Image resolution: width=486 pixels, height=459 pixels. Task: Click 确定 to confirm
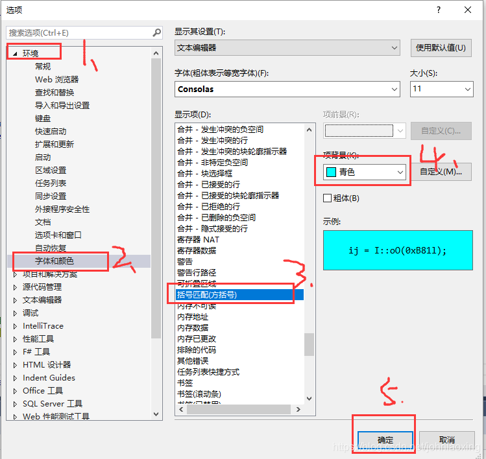pos(385,440)
